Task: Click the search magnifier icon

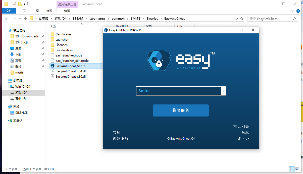Action: [x=294, y=19]
